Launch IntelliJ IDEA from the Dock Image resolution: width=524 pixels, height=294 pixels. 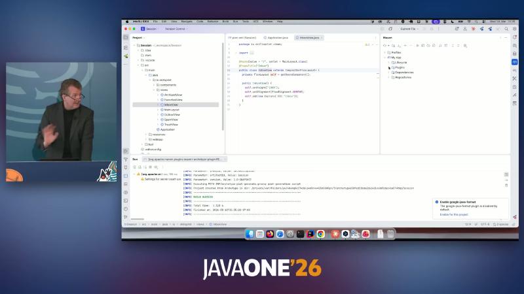tap(310, 234)
